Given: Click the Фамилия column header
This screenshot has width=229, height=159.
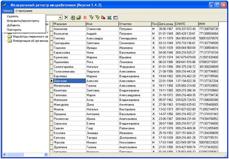Looking at the screenshot, I should [x=69, y=24].
